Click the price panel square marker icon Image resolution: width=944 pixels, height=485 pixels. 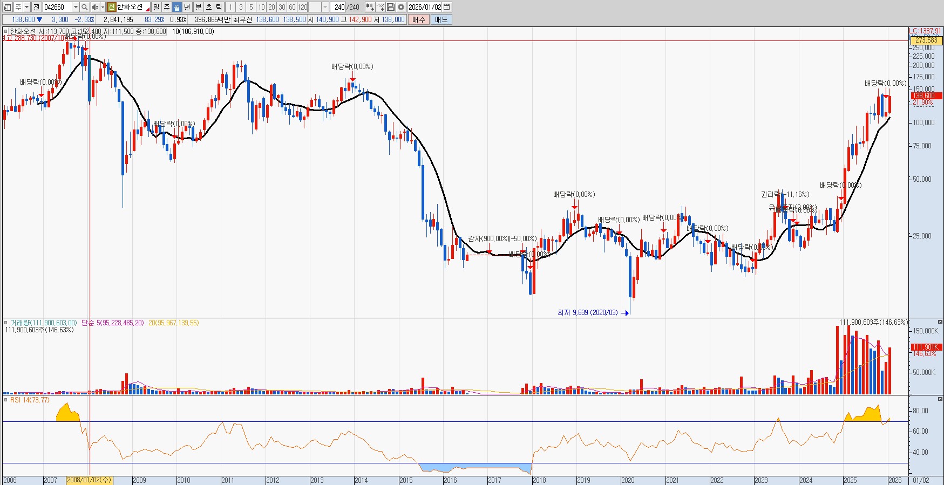click(x=6, y=31)
